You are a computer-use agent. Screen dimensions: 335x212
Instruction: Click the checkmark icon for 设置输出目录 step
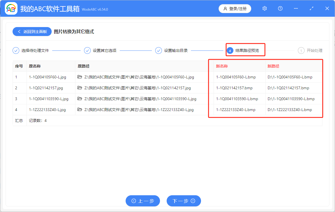tap(159, 50)
